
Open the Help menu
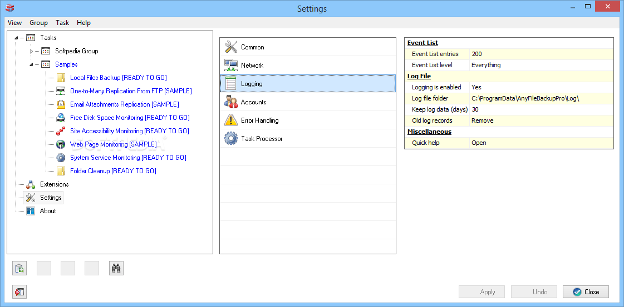click(83, 23)
